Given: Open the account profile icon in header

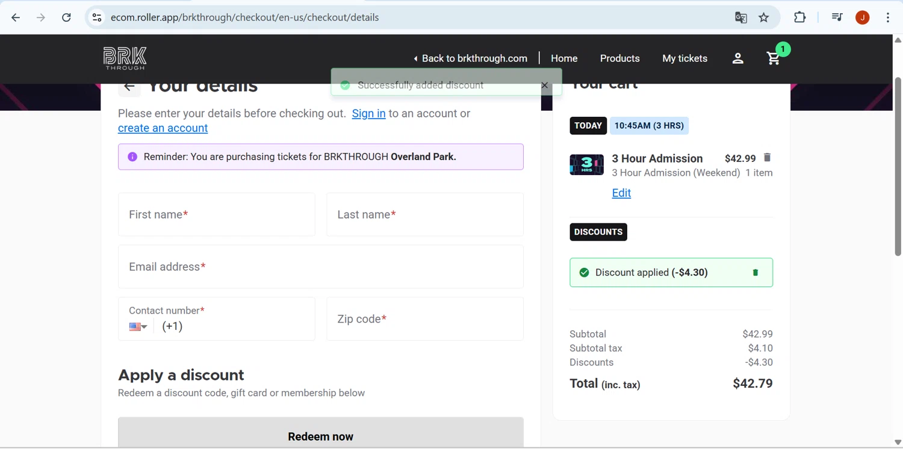Looking at the screenshot, I should coord(738,58).
